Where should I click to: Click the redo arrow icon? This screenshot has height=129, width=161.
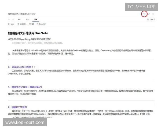[13, 19]
